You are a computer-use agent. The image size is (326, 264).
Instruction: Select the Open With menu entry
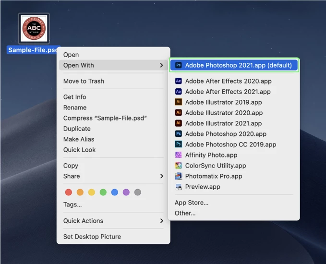pyautogui.click(x=113, y=65)
